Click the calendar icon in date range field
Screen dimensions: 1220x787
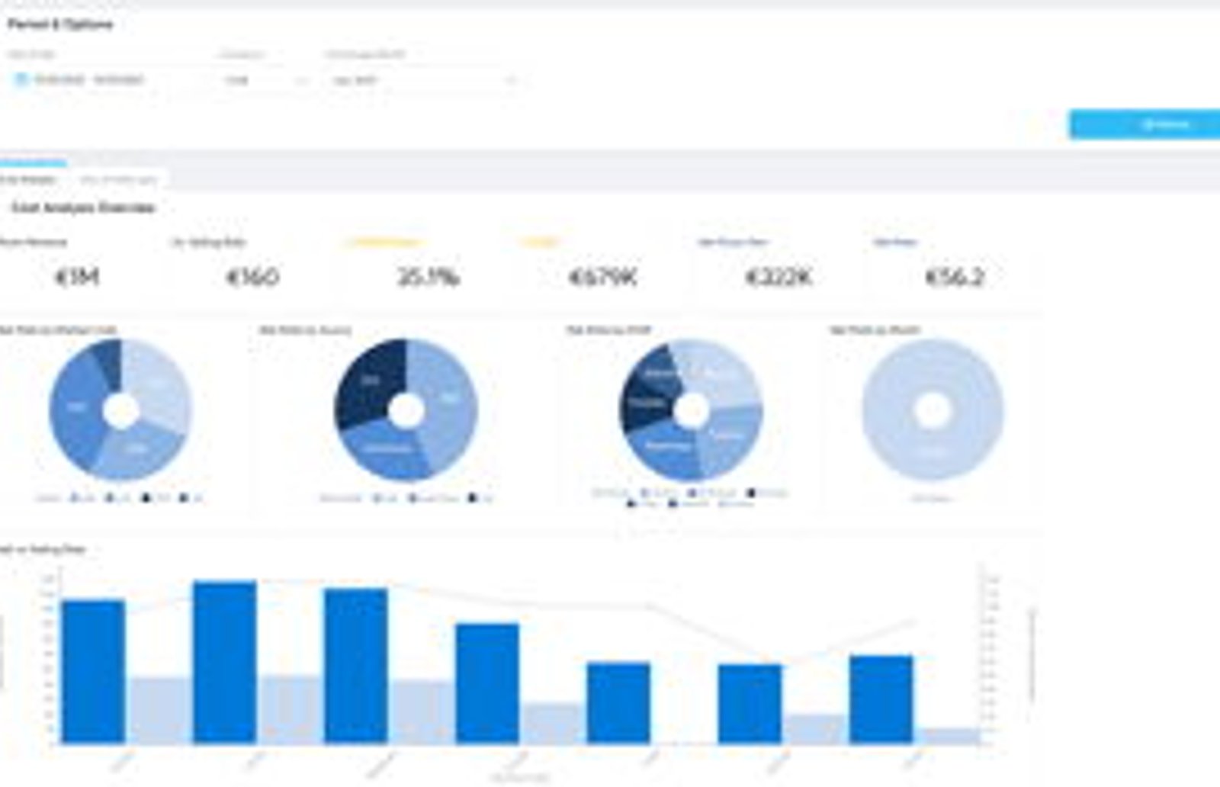coord(21,79)
